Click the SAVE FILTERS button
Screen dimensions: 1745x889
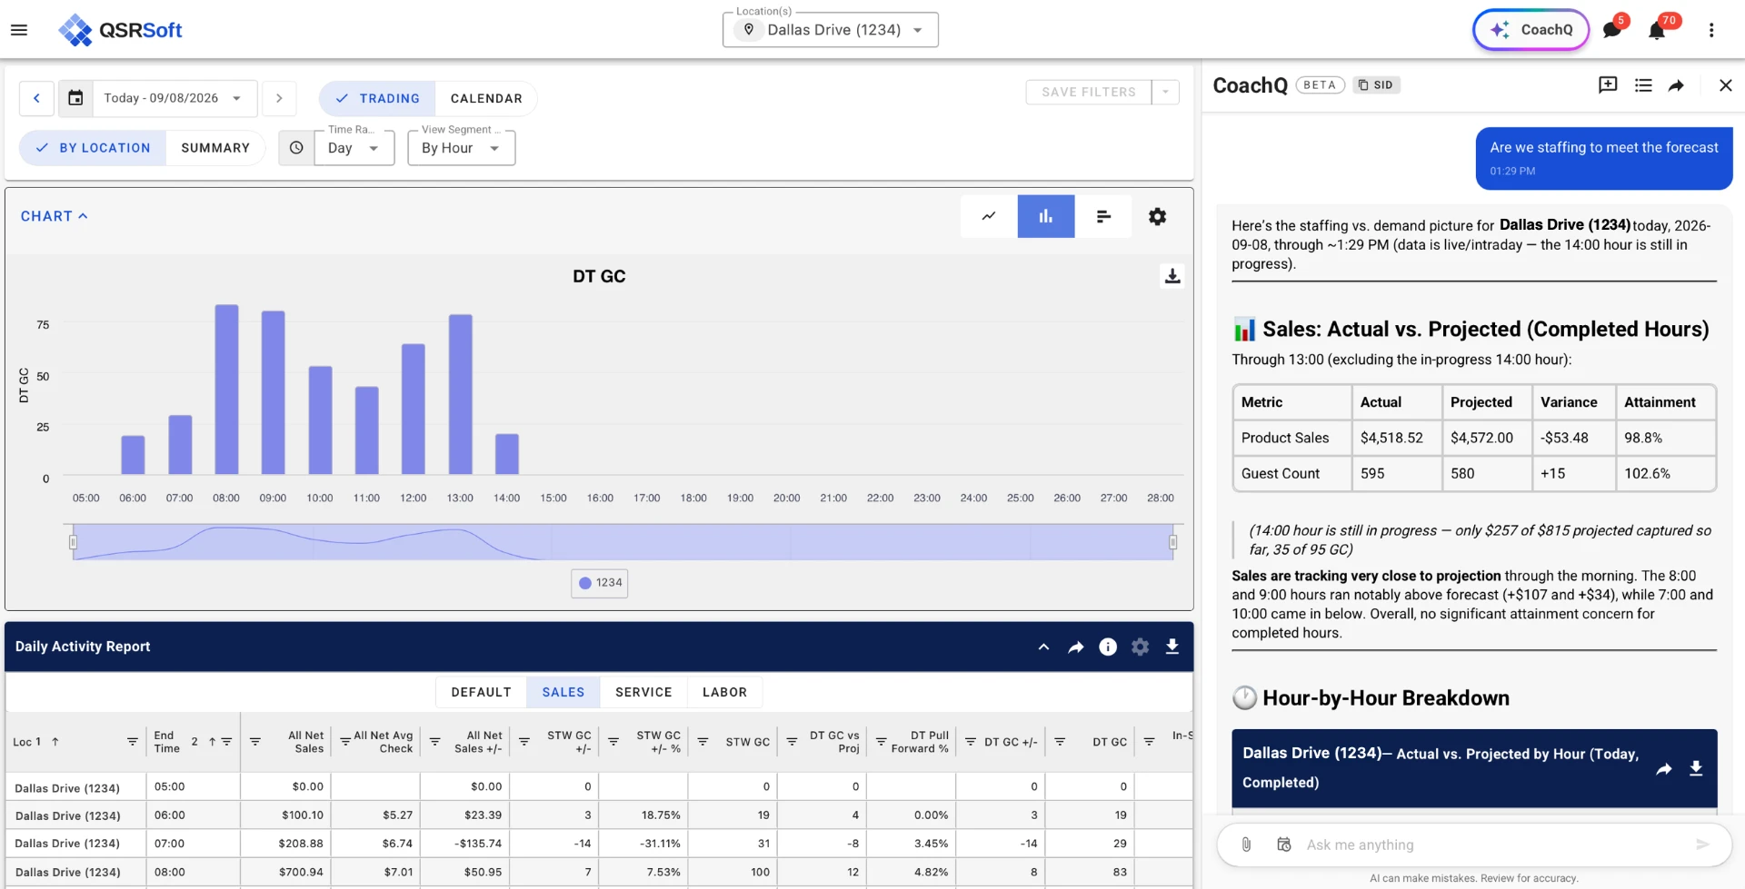[x=1089, y=92]
